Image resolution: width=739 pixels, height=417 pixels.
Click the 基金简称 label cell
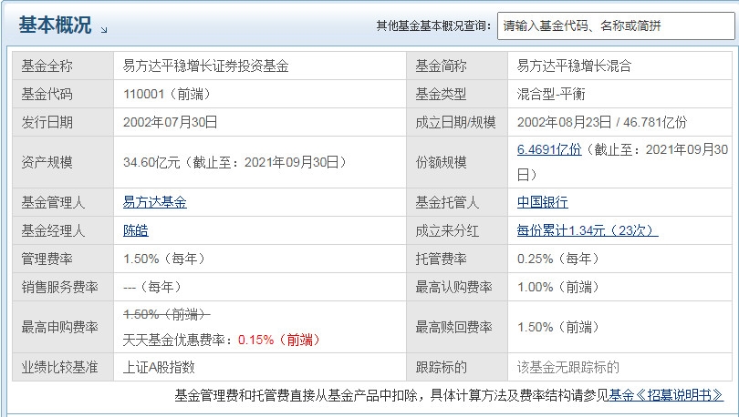(x=457, y=66)
